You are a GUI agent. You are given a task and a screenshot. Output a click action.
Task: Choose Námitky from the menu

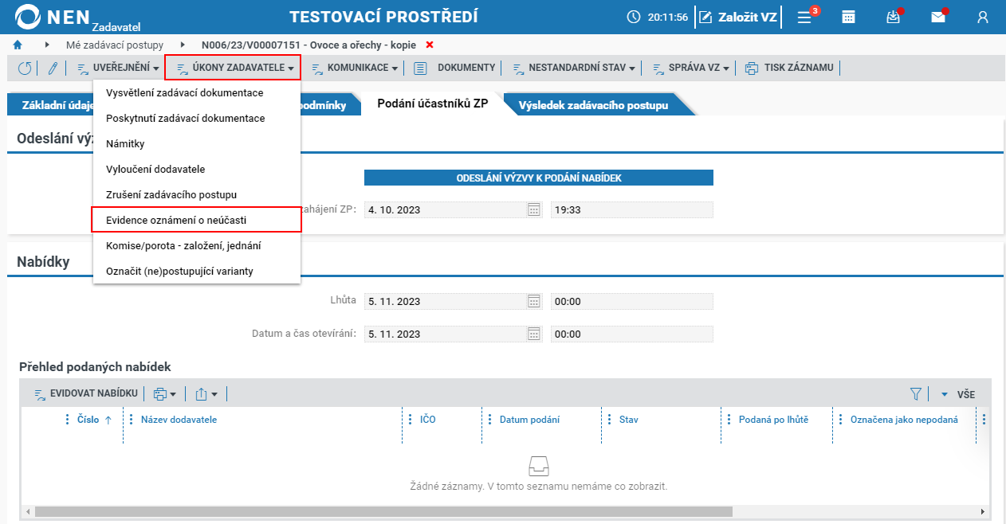pyautogui.click(x=197, y=144)
